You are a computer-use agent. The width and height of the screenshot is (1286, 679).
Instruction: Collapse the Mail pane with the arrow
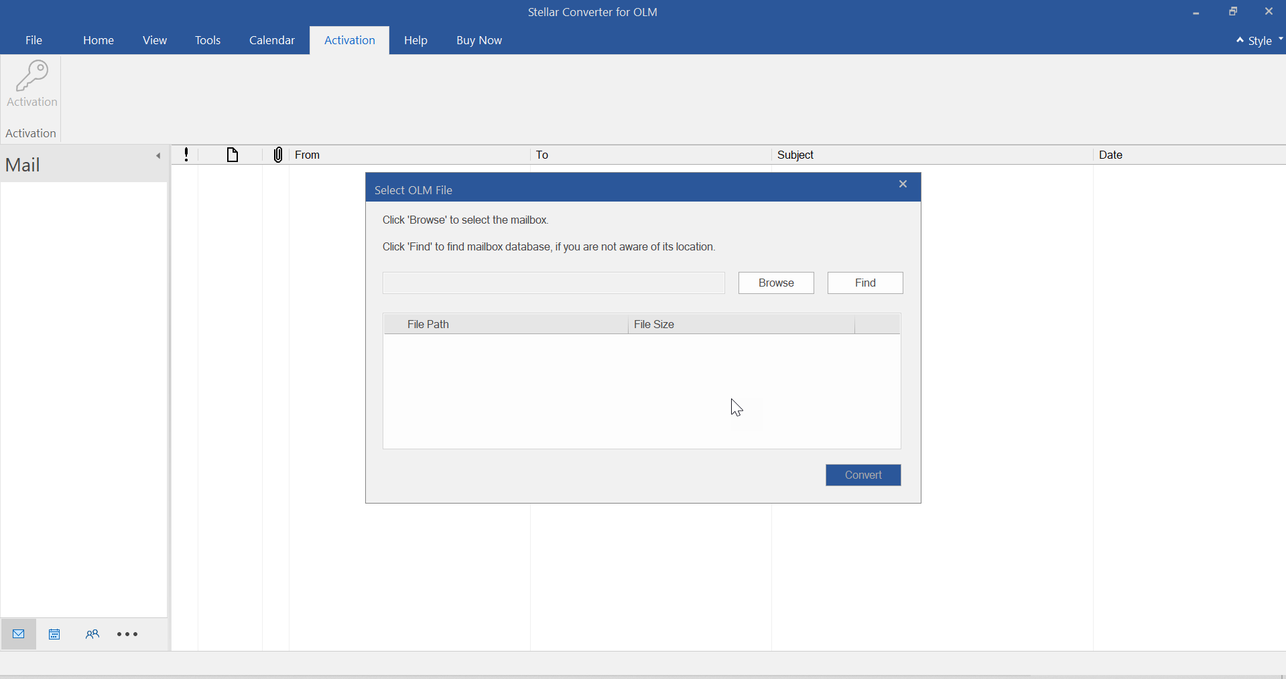click(158, 156)
